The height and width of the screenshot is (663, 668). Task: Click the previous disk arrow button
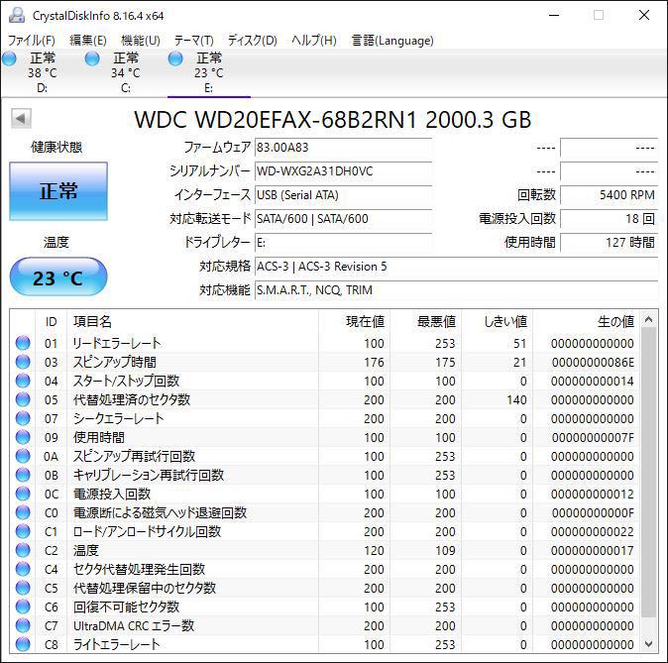tap(21, 118)
